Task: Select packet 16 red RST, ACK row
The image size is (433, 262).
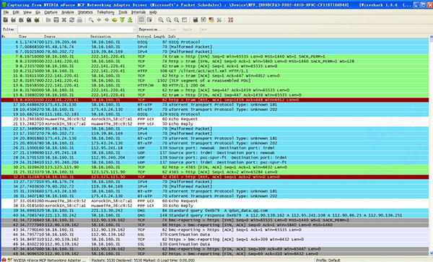Action: [215, 100]
